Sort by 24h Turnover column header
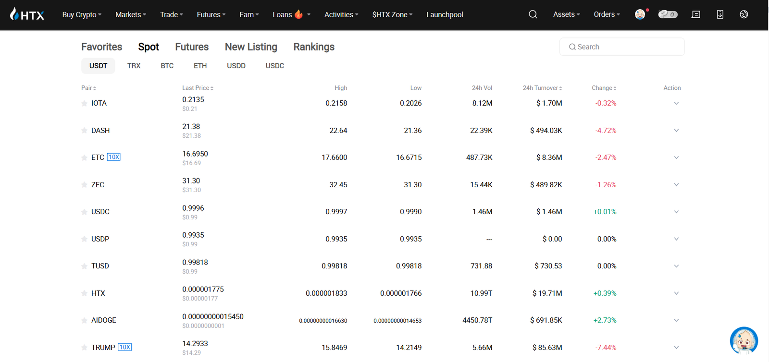Screen dimensions: 769x362 (x=542, y=88)
